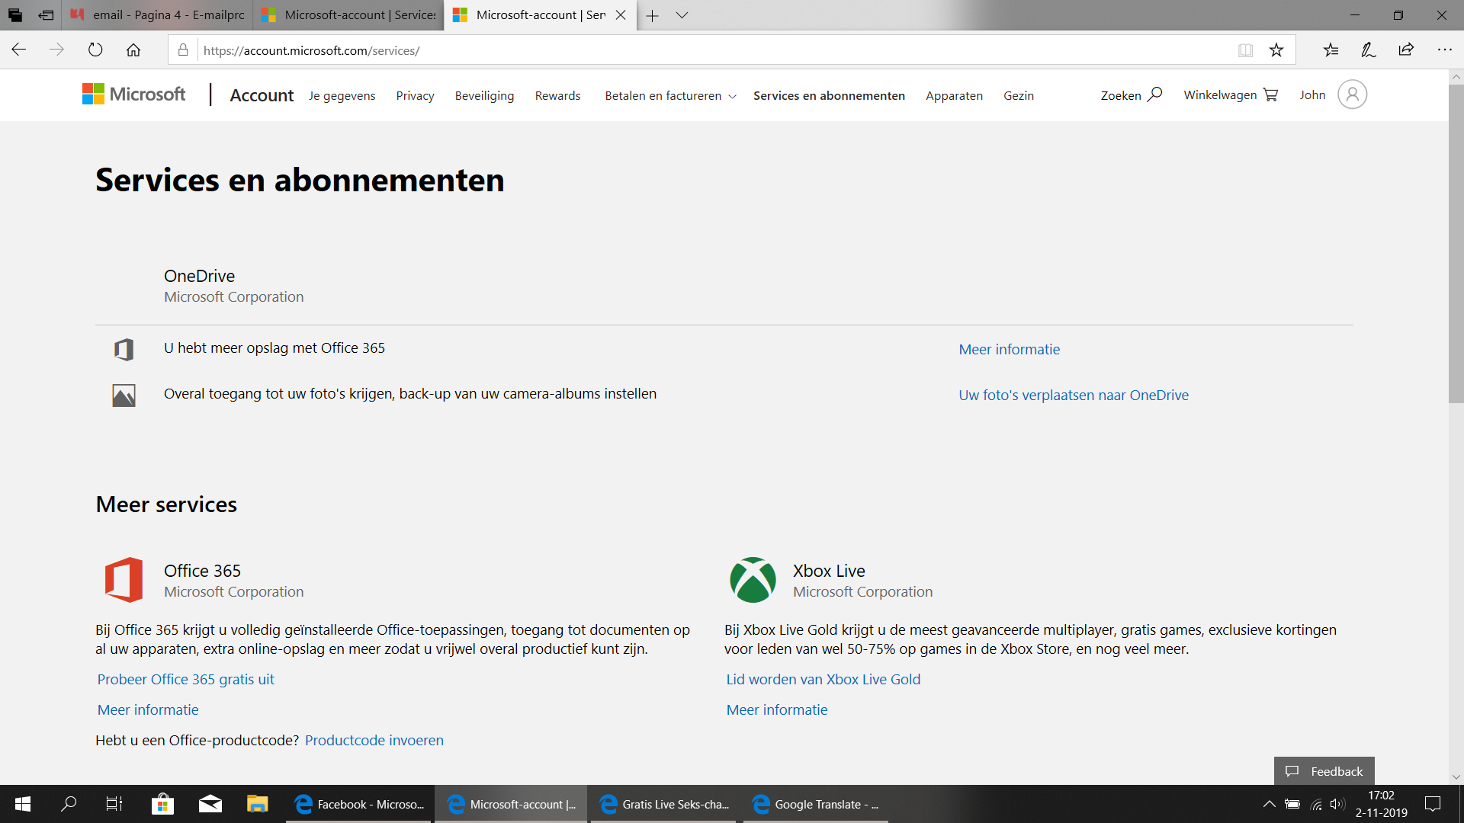Open the browser home page icon
This screenshot has height=823, width=1464.
[x=133, y=50]
